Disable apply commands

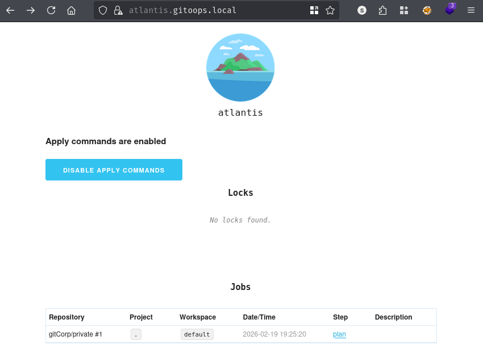114,170
